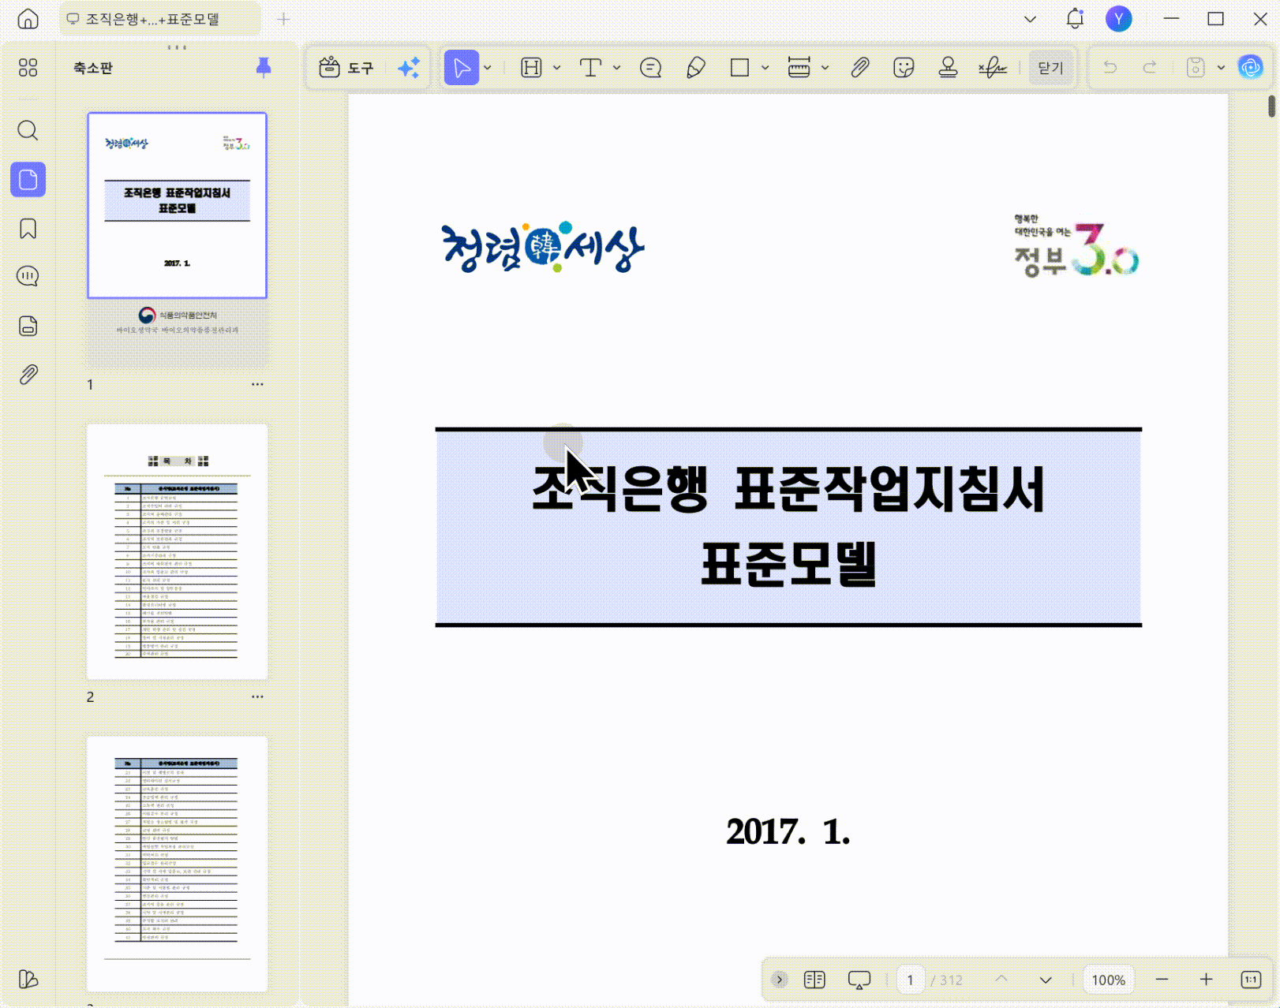The width and height of the screenshot is (1280, 1008).
Task: Select the measurement ruler tool
Action: click(799, 68)
